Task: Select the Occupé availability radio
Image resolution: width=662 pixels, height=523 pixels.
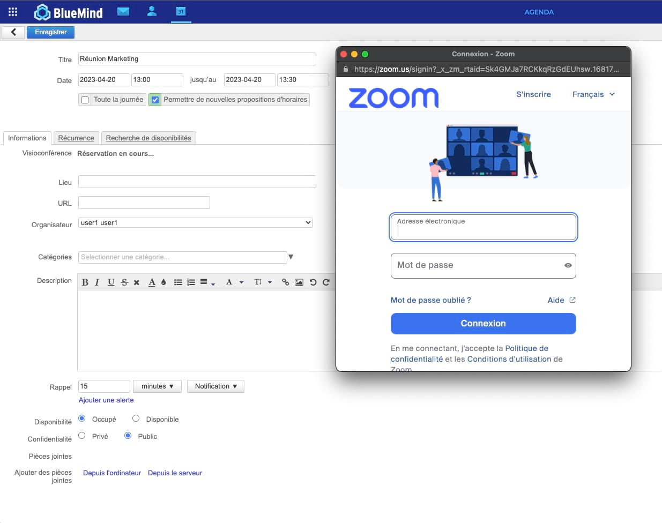Action: point(82,419)
